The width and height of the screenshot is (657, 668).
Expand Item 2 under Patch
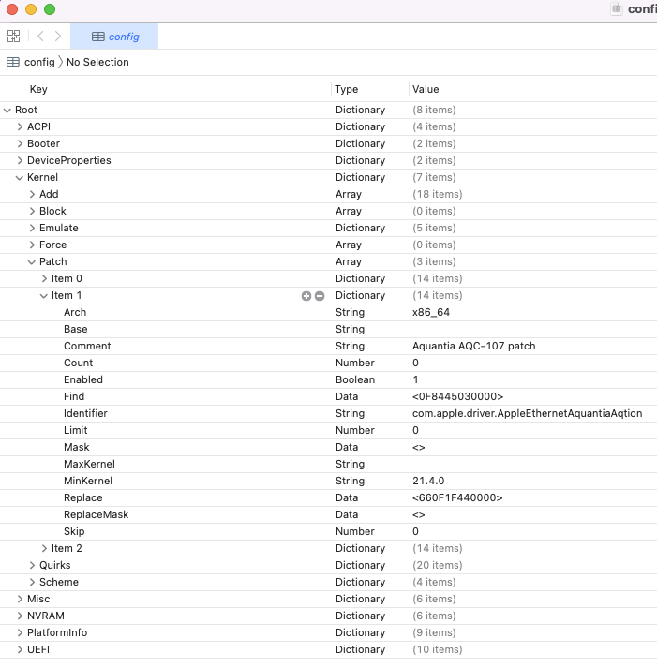pyautogui.click(x=44, y=549)
